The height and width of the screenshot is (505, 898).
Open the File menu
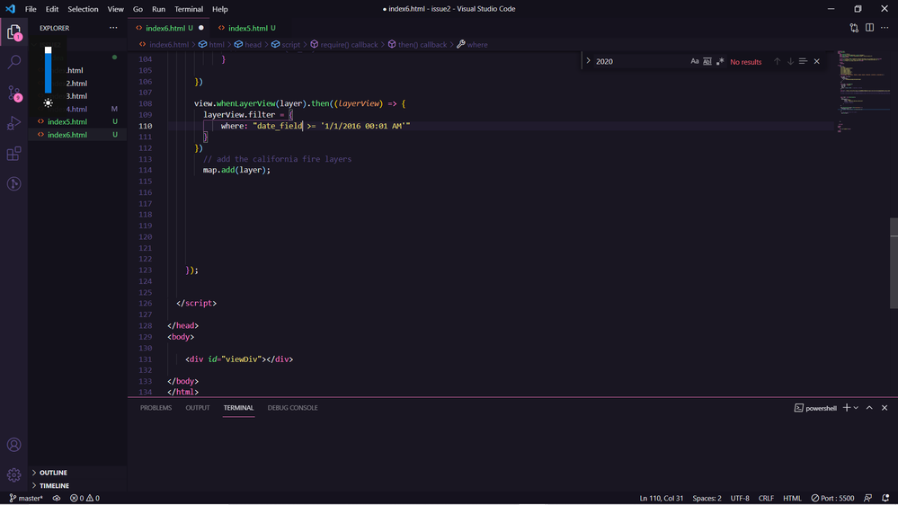pos(31,9)
